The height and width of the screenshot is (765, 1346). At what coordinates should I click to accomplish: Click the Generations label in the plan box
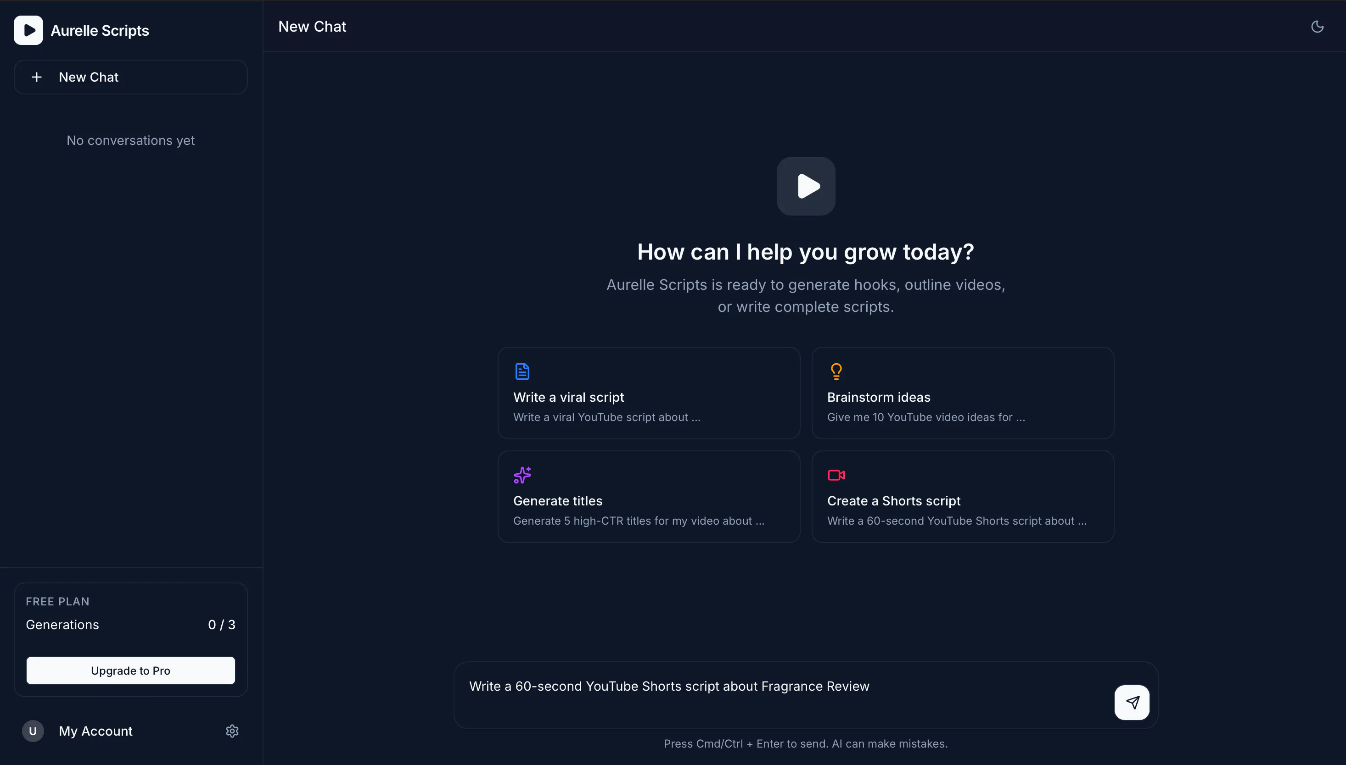[x=62, y=625]
